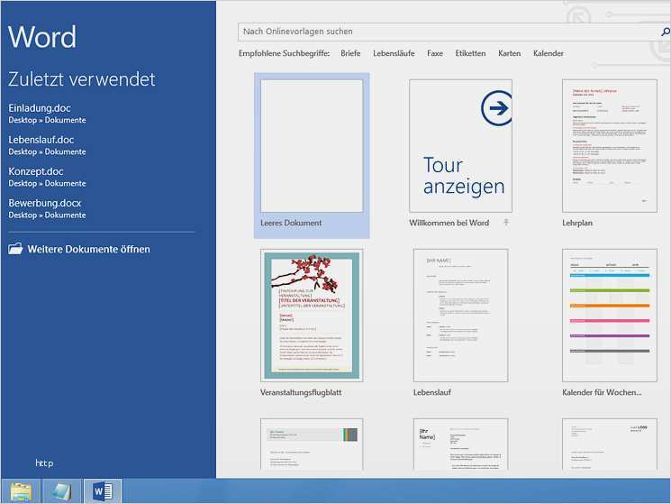Select the Briefe suggested search term
Image resolution: width=671 pixels, height=504 pixels.
[x=350, y=53]
